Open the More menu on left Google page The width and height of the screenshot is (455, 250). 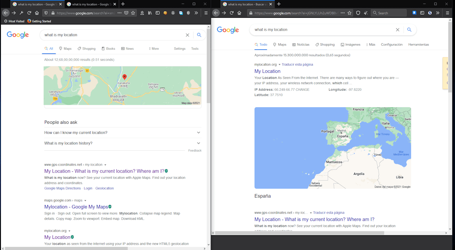click(154, 49)
